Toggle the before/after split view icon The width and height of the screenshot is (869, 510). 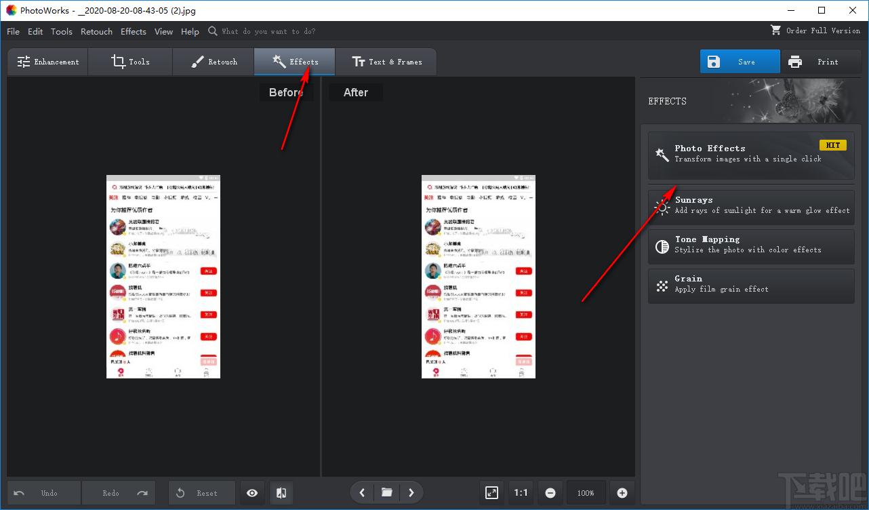pos(282,493)
